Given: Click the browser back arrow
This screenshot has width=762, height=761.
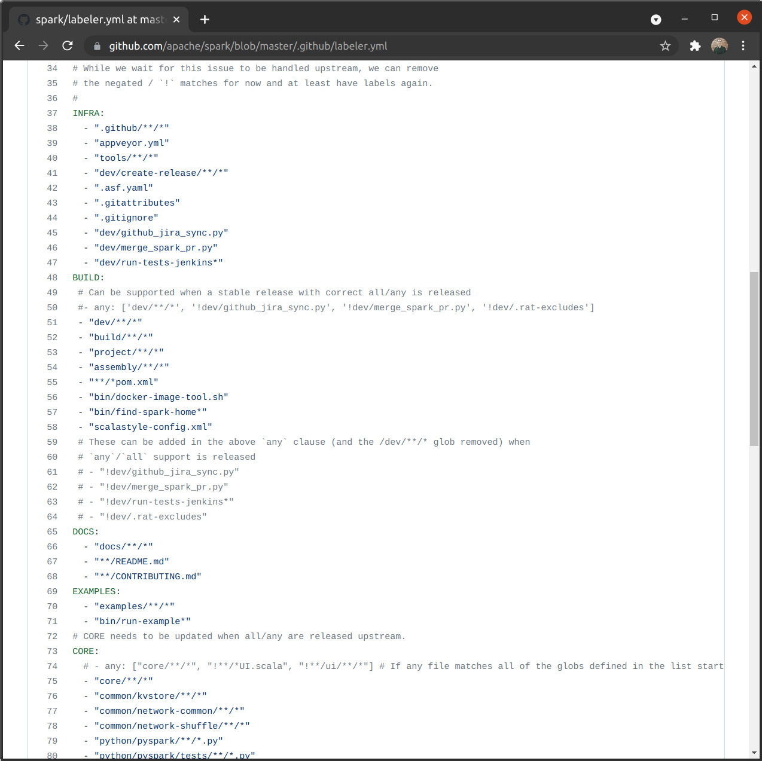Looking at the screenshot, I should tap(20, 46).
